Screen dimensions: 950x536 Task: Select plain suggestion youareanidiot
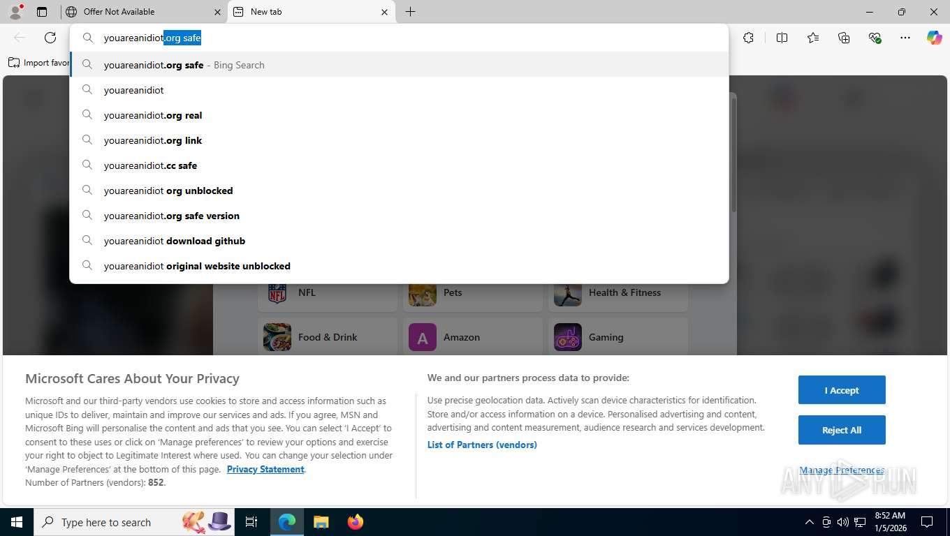tap(399, 90)
